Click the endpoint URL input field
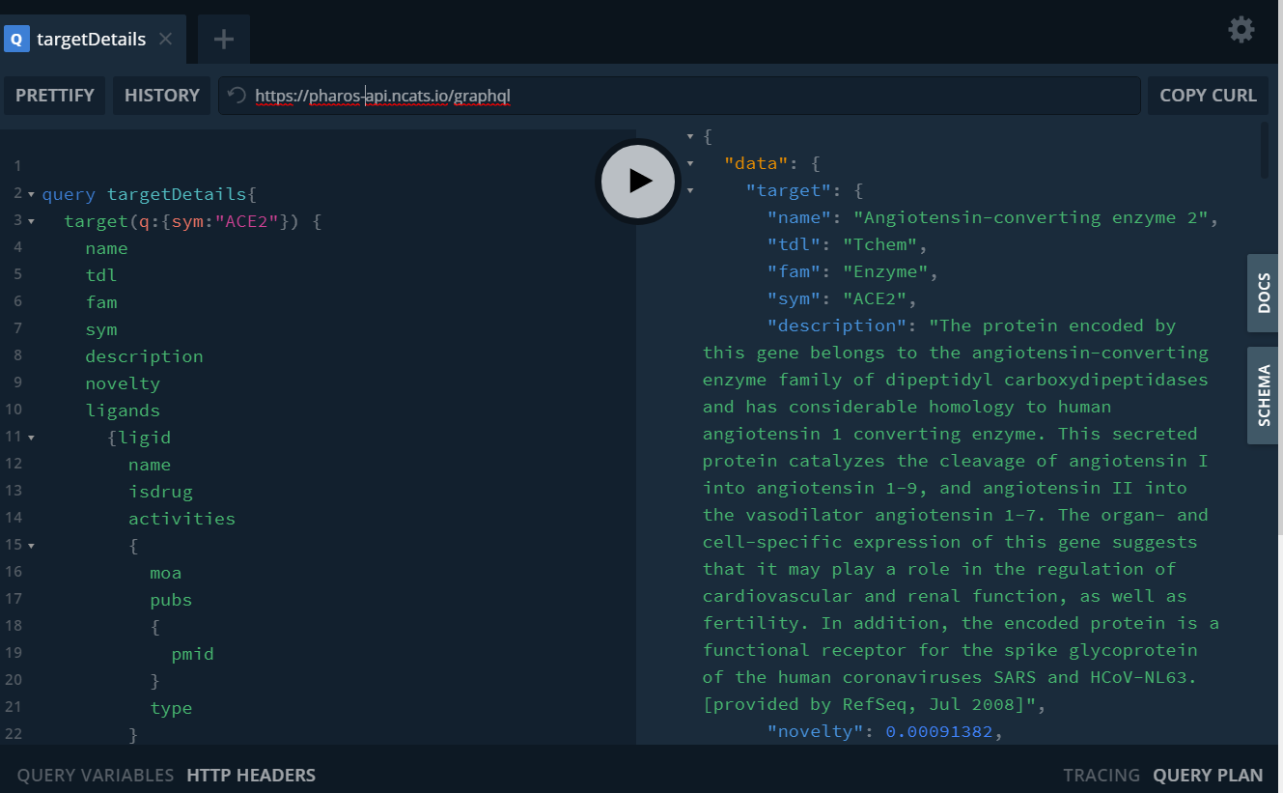Viewport: 1283px width, 793px height. point(676,95)
